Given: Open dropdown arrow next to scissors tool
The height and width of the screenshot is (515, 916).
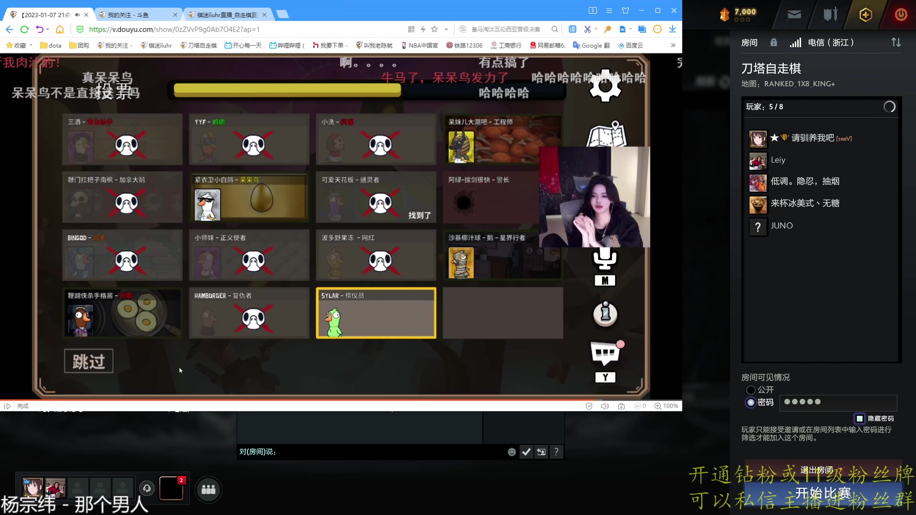Looking at the screenshot, I should pos(595,30).
